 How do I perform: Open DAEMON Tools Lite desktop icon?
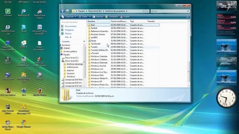(8, 30)
